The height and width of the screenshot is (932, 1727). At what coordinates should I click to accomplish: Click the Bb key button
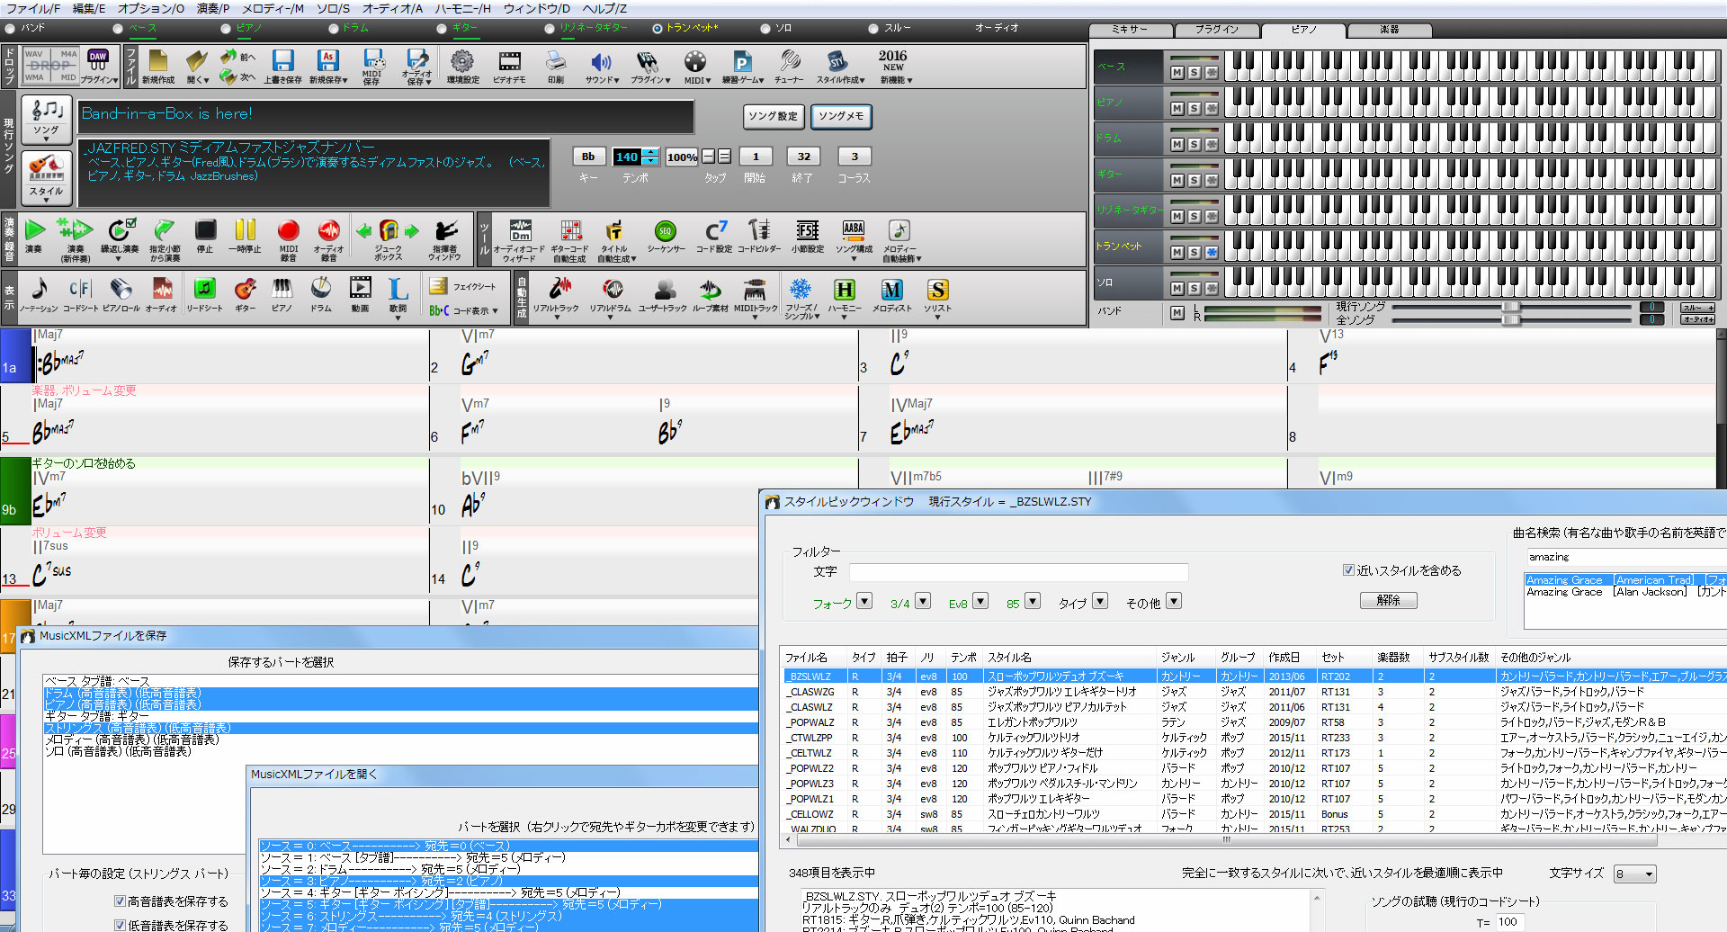[588, 157]
